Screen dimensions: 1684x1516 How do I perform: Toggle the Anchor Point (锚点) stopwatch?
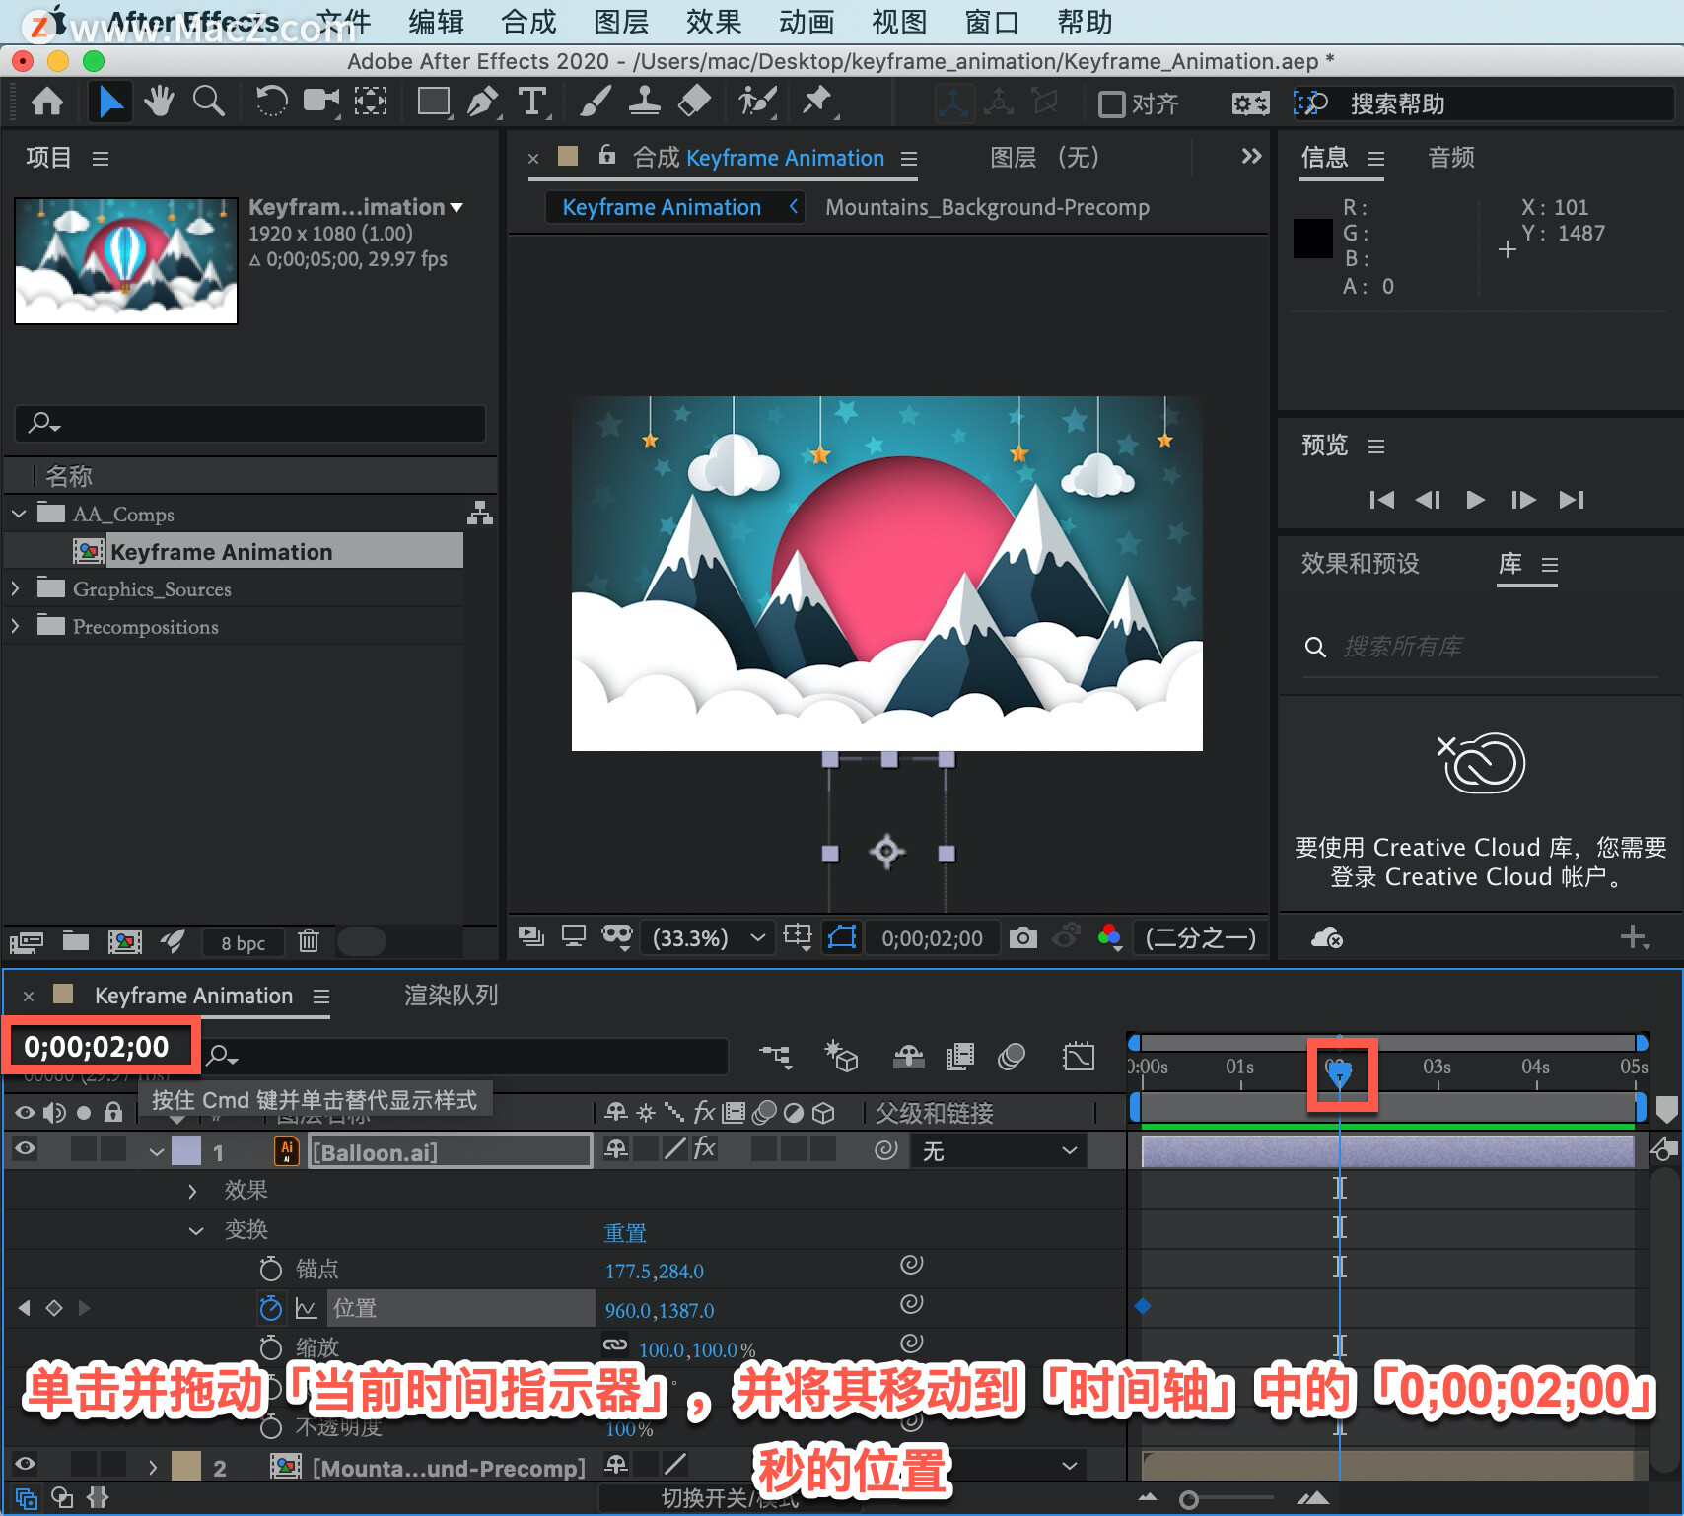click(x=270, y=1269)
